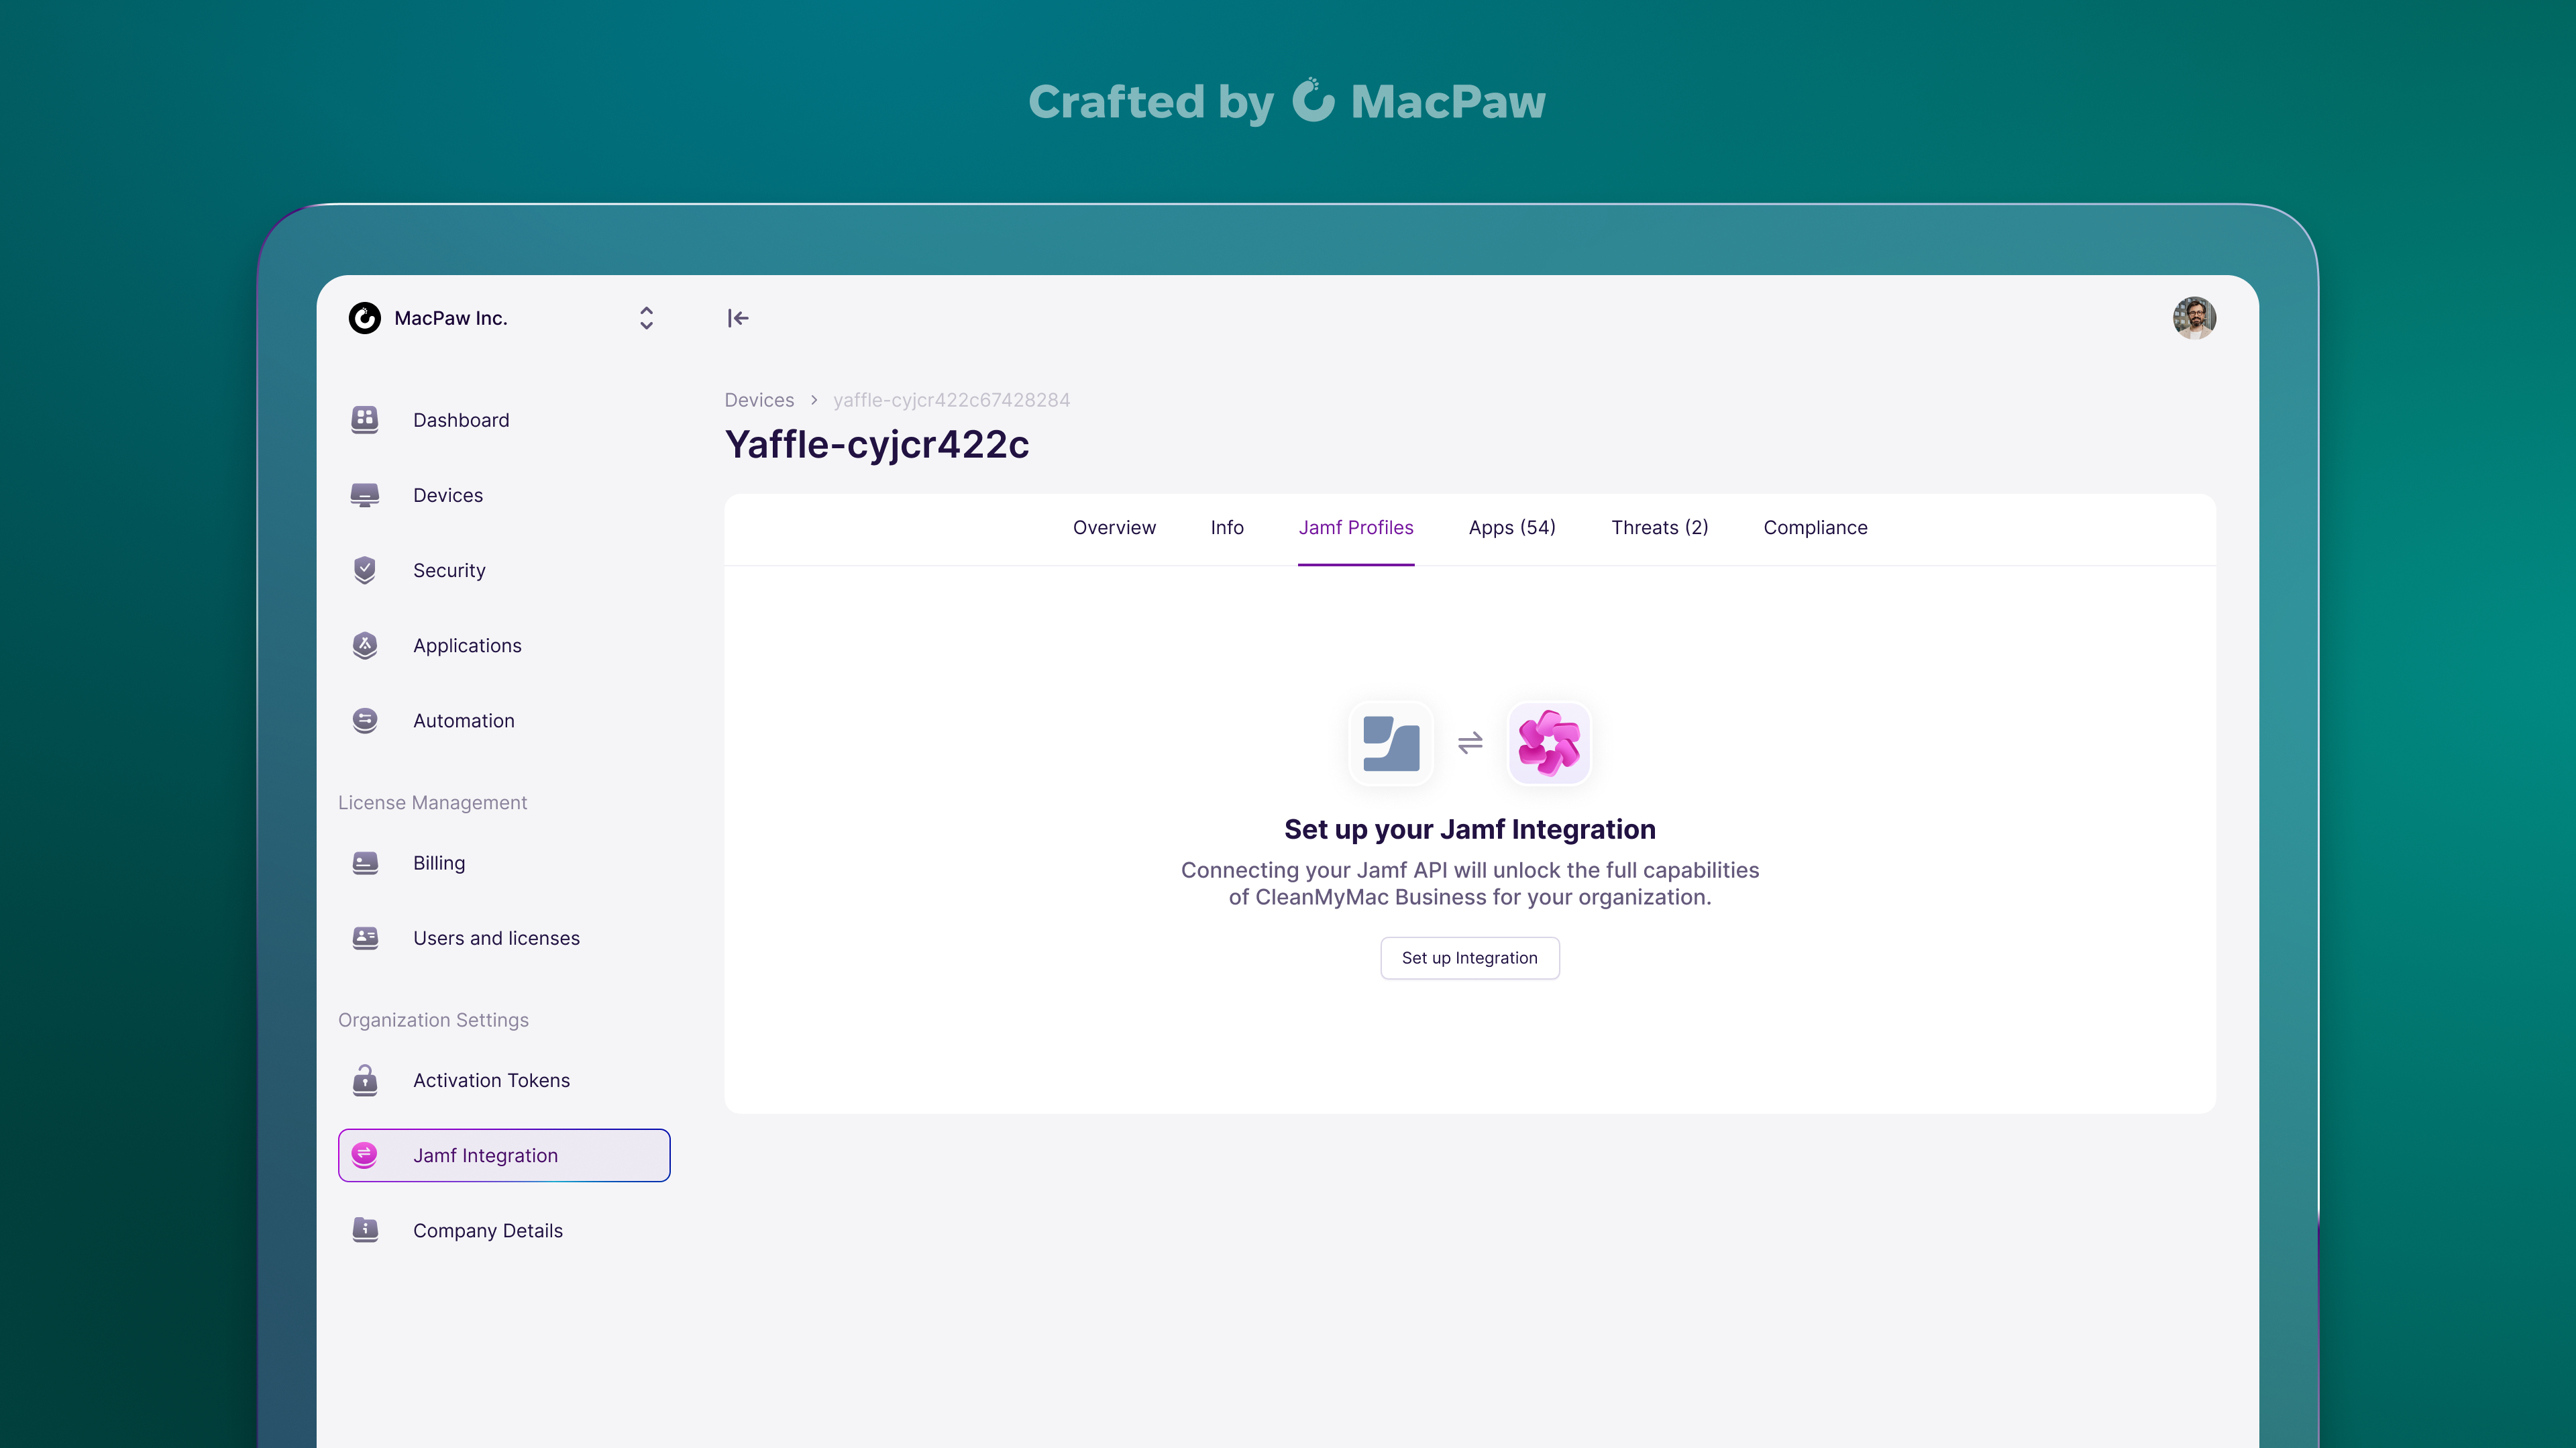This screenshot has width=2576, height=1448.
Task: Open the user avatar menu
Action: (x=2194, y=318)
